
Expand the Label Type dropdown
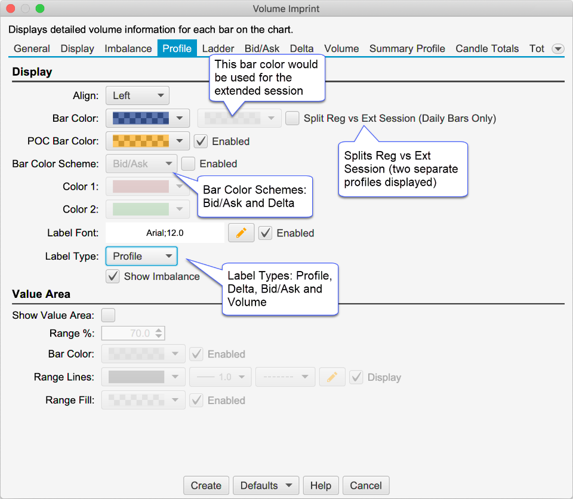tap(141, 256)
